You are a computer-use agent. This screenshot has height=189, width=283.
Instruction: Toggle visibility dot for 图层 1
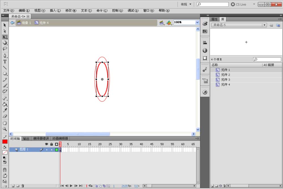pyautogui.click(x=47, y=150)
